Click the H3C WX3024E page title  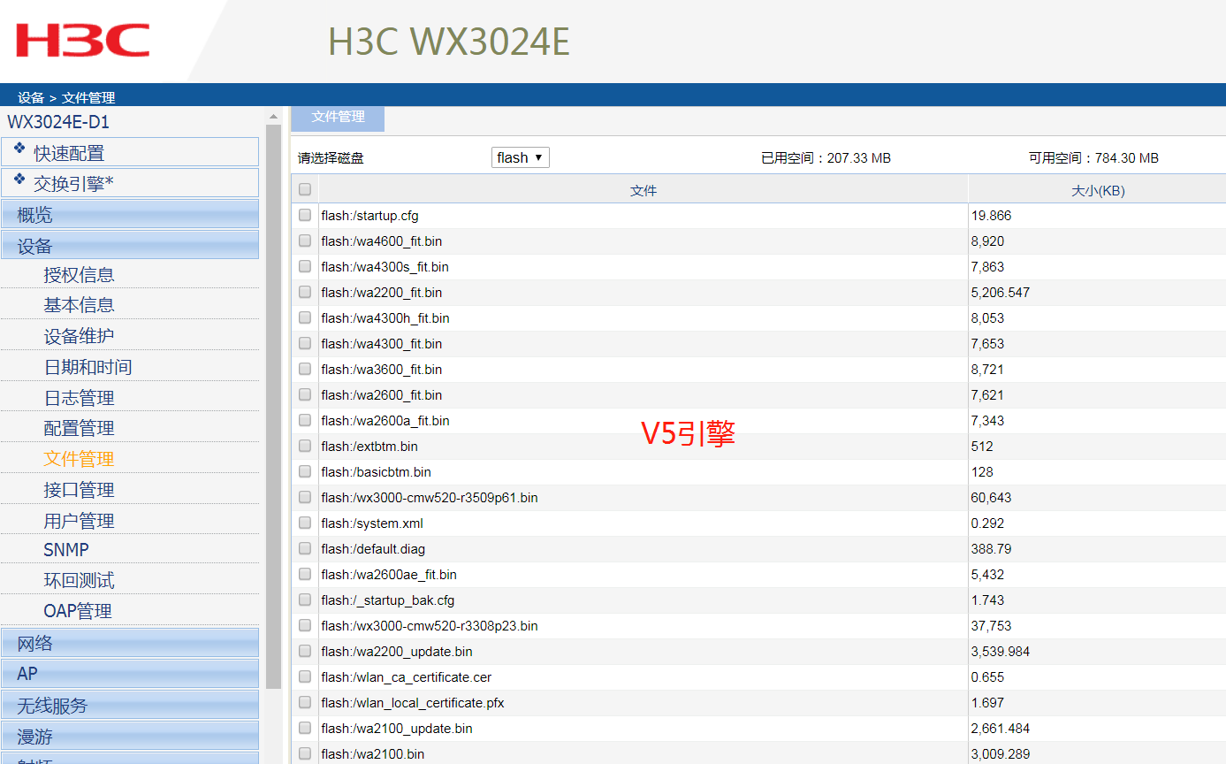point(449,42)
